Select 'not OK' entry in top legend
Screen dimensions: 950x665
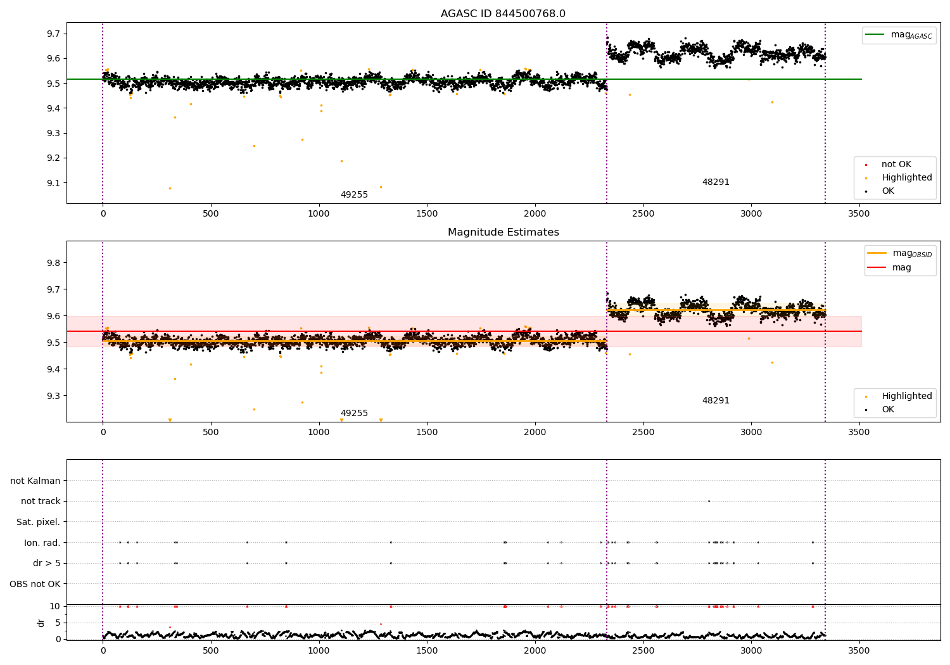point(896,165)
